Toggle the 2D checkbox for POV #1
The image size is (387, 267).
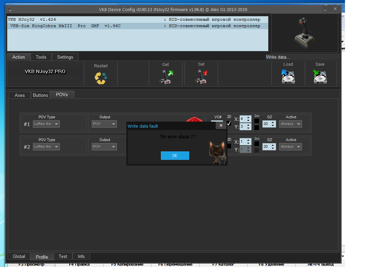click(x=229, y=123)
